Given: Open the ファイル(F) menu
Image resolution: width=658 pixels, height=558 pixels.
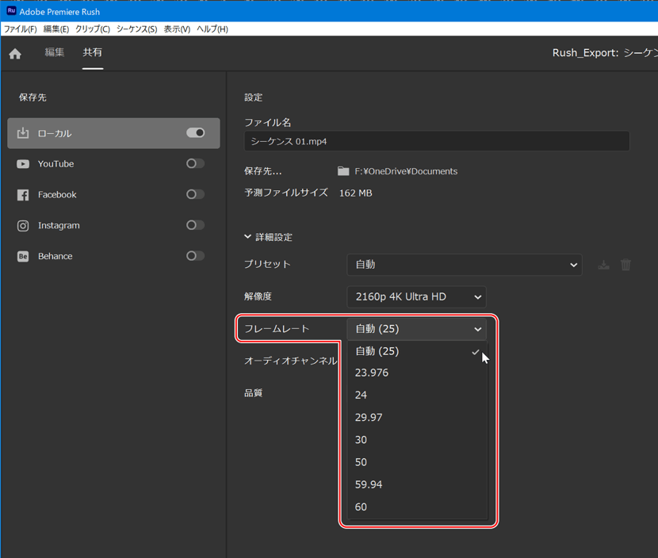Looking at the screenshot, I should [20, 29].
